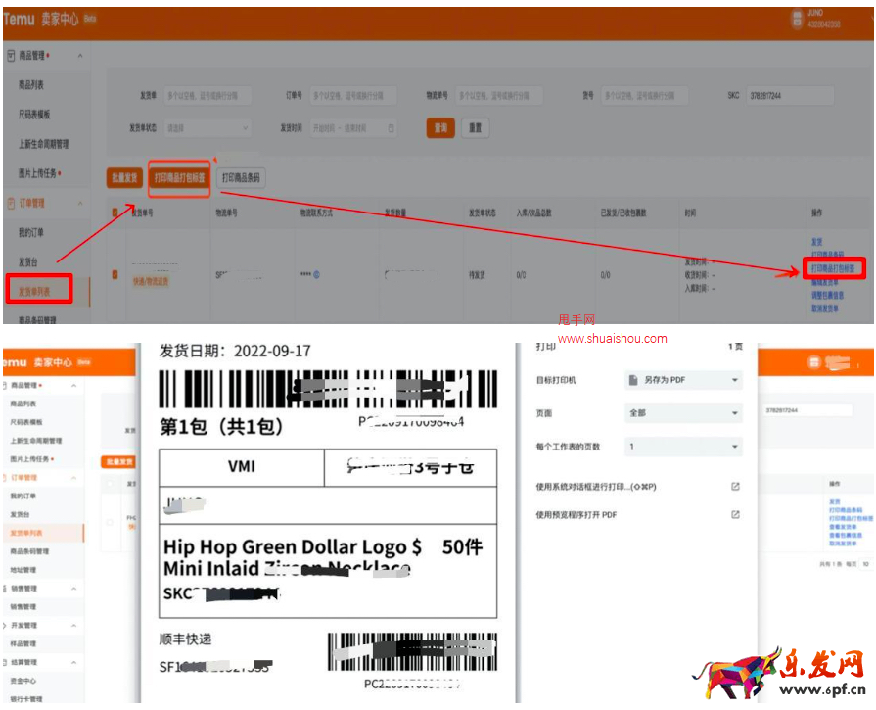
Task: Click the calendar icon in 发货时间 field
Action: pos(392,128)
